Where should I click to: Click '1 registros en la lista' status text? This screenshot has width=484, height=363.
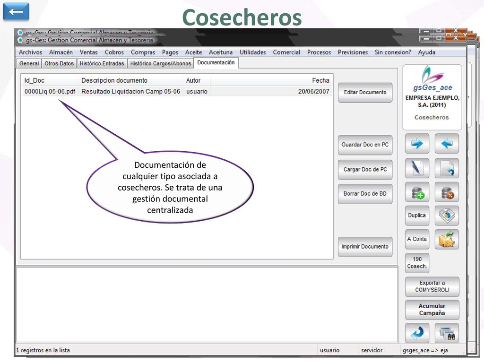(x=43, y=350)
